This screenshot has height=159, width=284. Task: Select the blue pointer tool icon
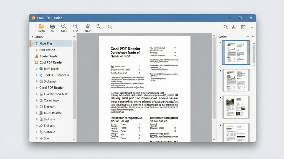coord(88,26)
